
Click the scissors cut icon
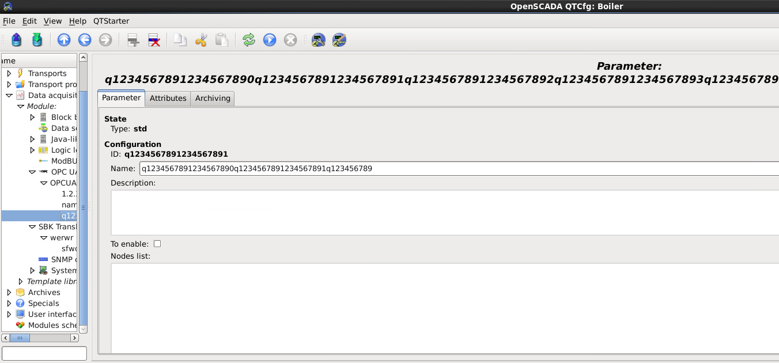click(x=201, y=40)
